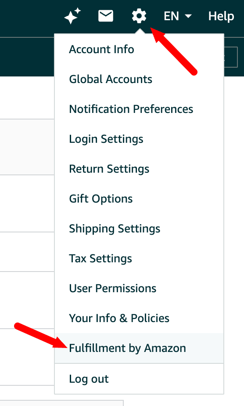Image resolution: width=244 pixels, height=406 pixels.
Task: Click the caret arrow beside EN
Action: coord(188,16)
